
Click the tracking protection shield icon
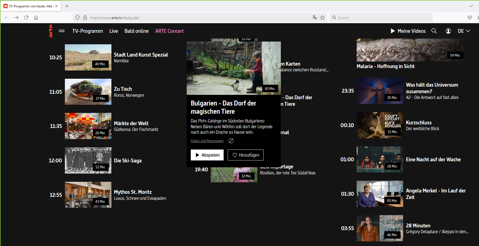coord(77,17)
